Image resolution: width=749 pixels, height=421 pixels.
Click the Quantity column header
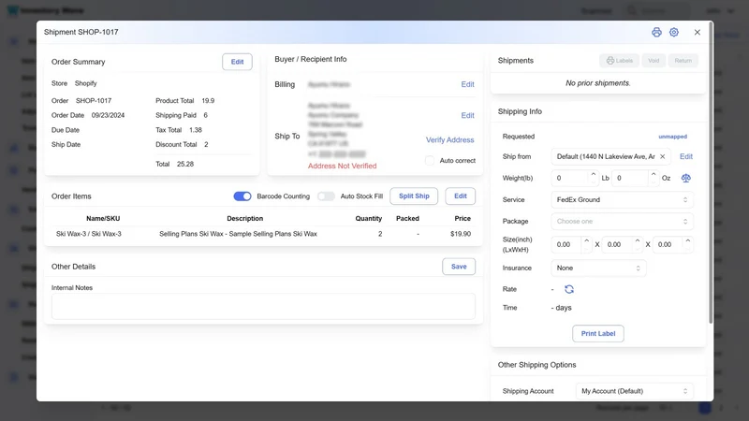[368, 219]
